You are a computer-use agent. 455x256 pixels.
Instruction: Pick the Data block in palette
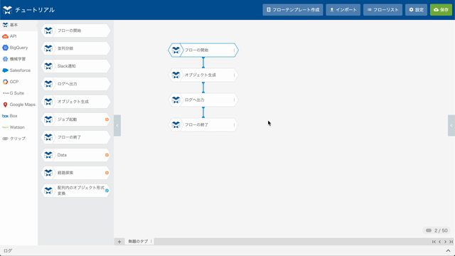coord(76,155)
